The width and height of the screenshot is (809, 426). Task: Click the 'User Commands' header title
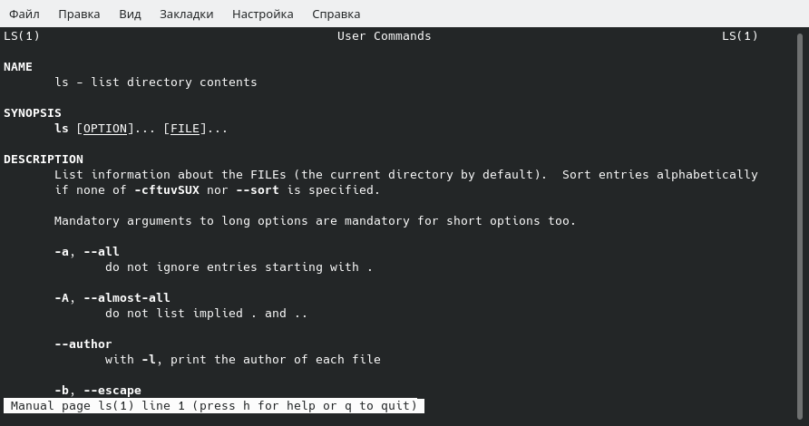coord(385,36)
